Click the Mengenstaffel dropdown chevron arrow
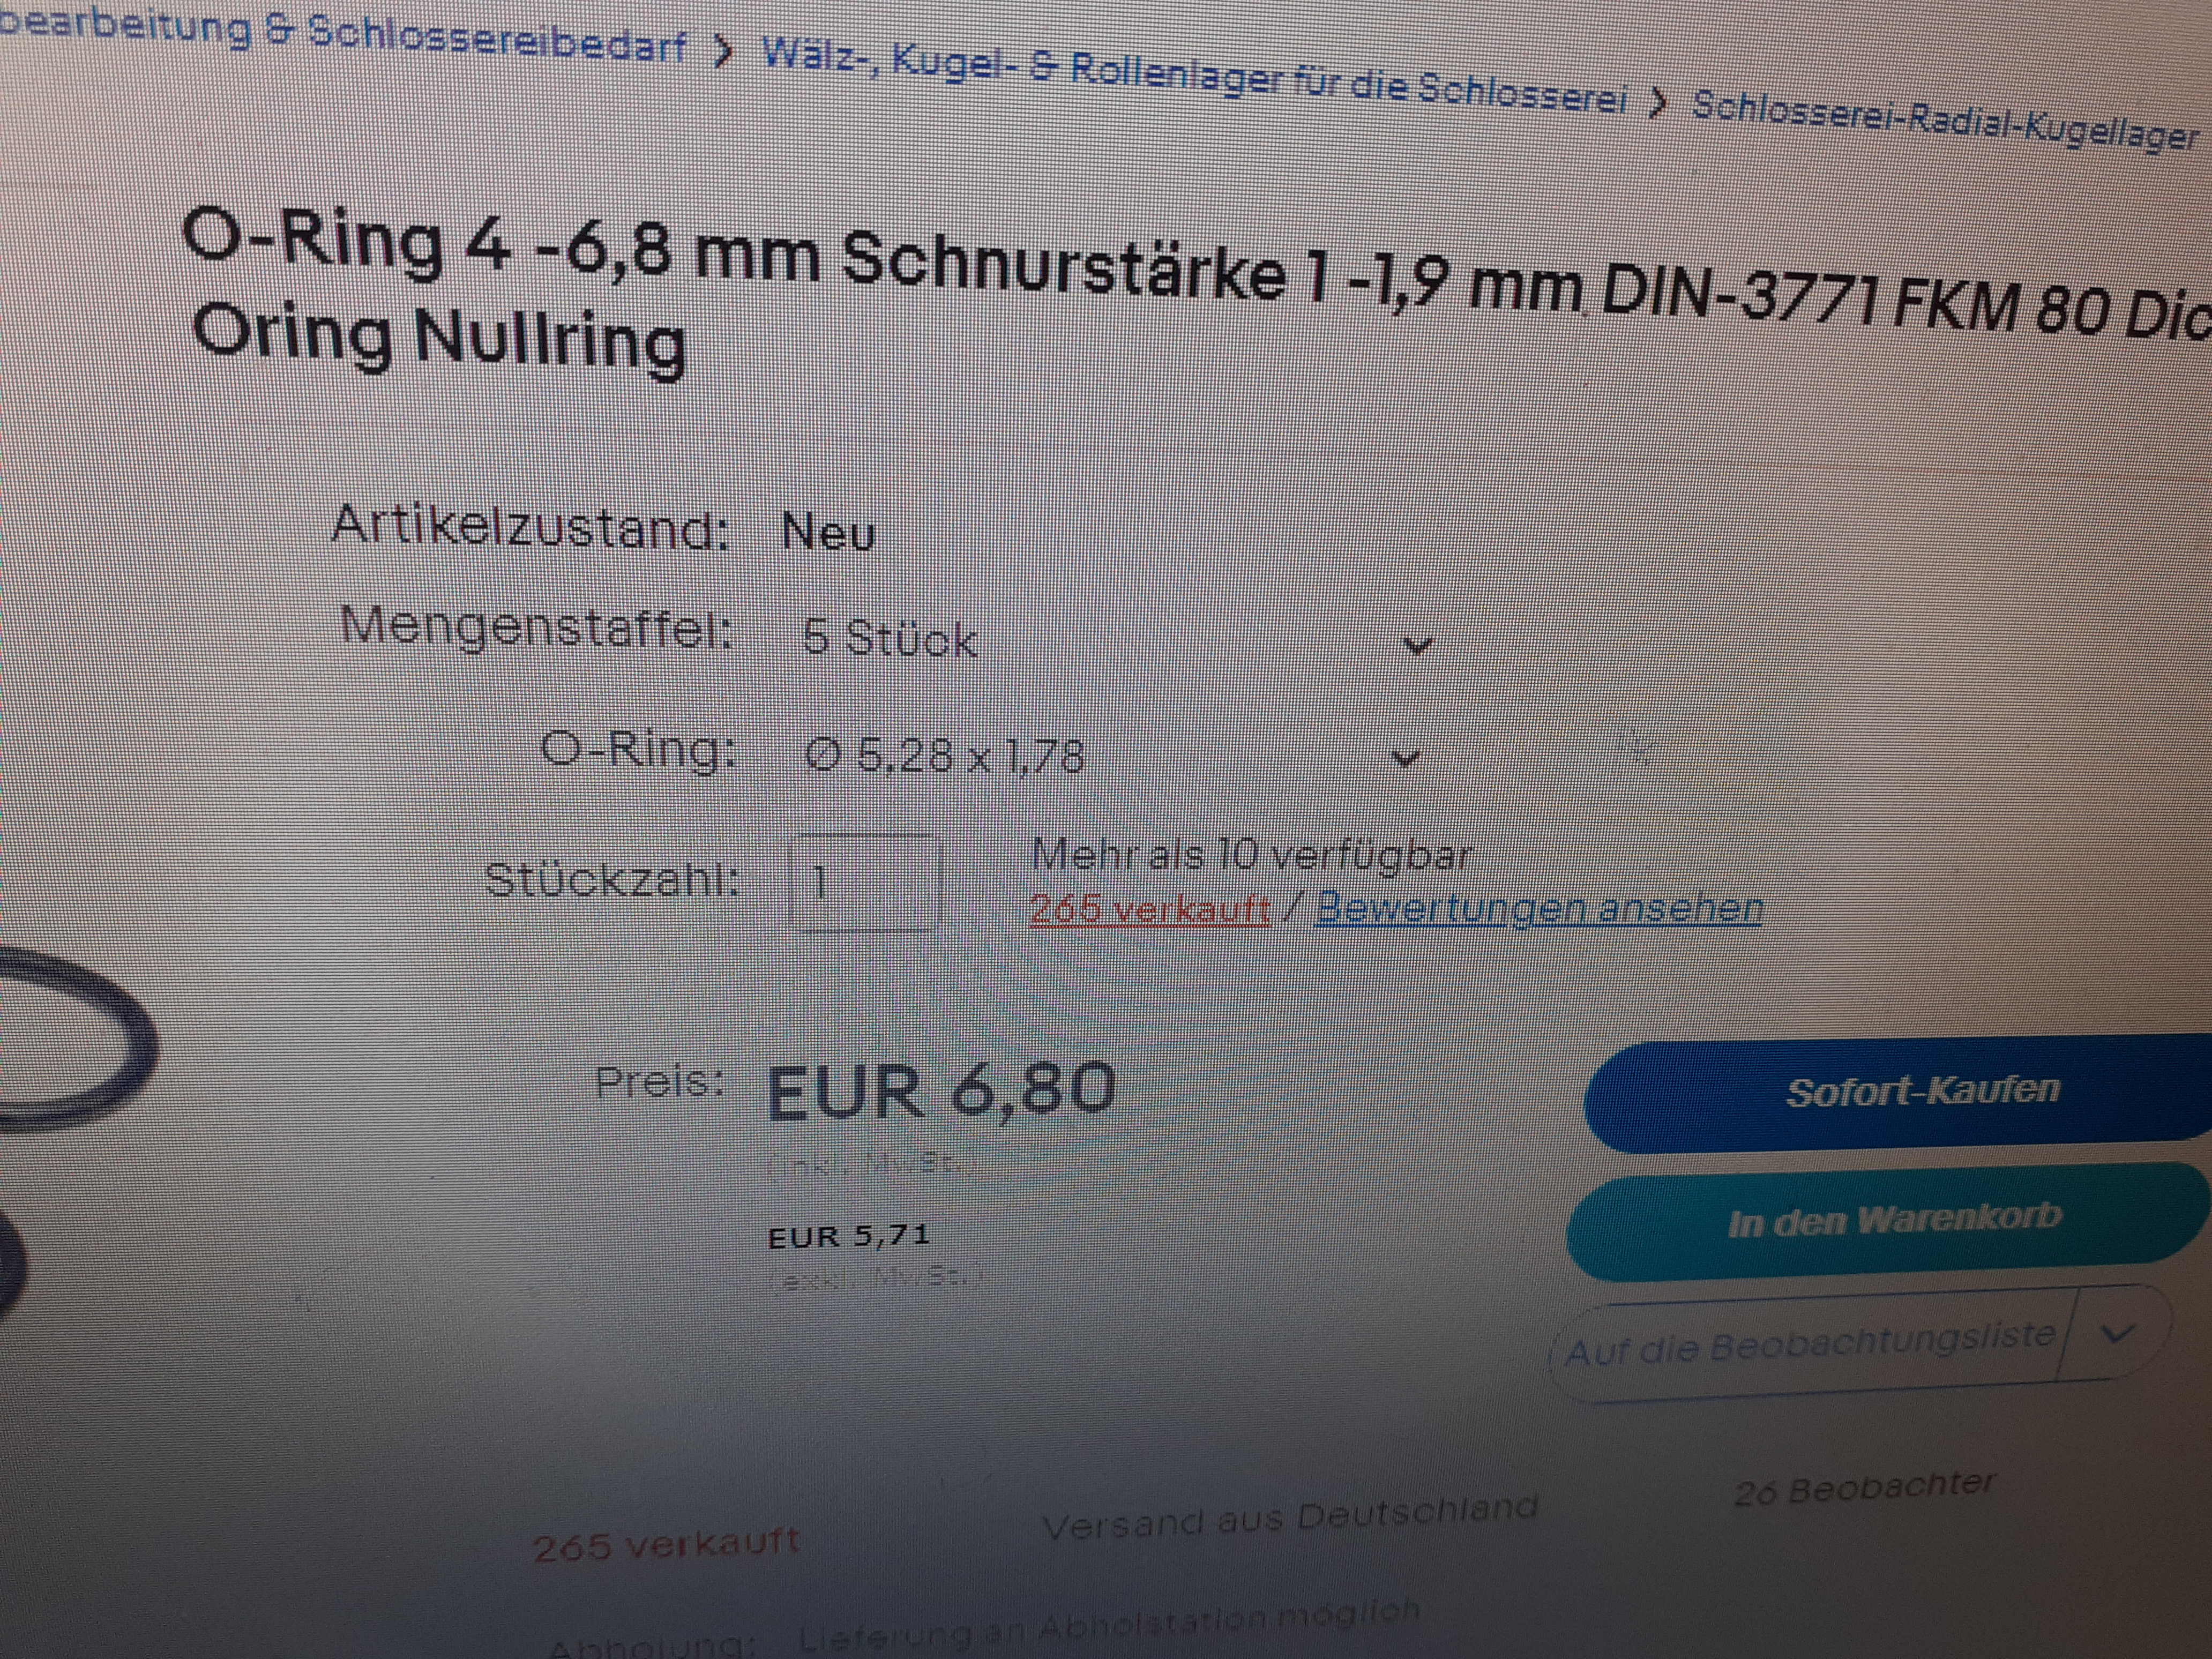2212x1659 pixels. [1417, 645]
